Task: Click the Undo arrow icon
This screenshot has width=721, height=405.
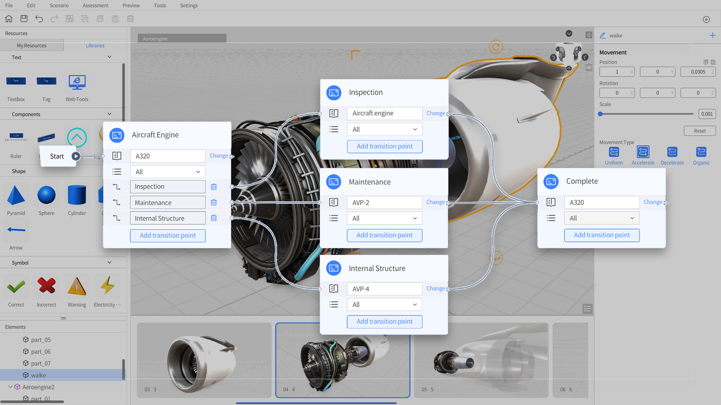Action: coord(39,19)
